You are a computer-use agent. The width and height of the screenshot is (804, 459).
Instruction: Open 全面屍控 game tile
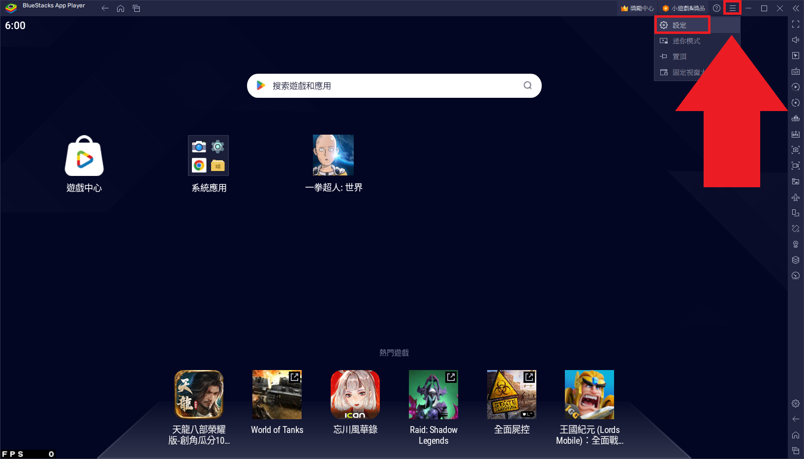coord(512,402)
